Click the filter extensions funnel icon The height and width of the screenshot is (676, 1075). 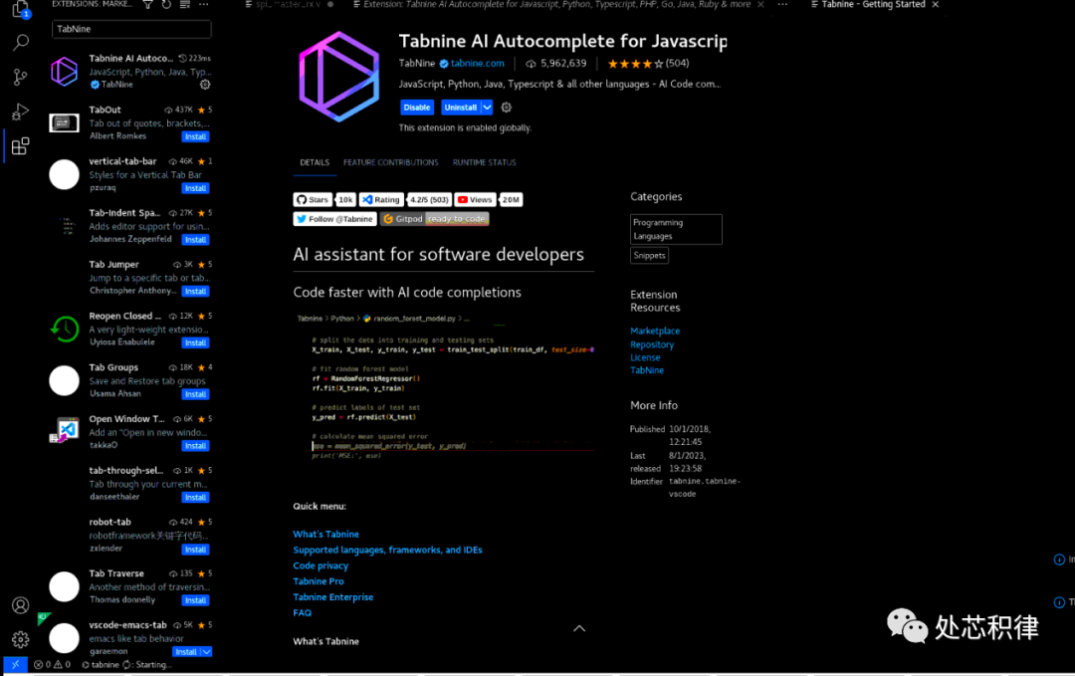click(147, 4)
